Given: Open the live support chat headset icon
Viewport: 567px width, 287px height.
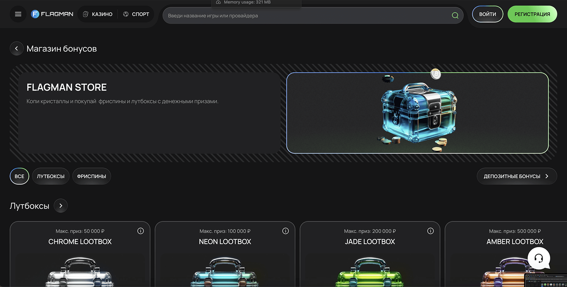Looking at the screenshot, I should coord(539,258).
